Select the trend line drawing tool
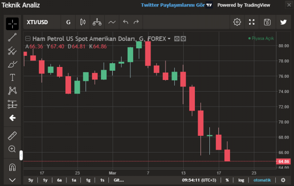 click(x=12, y=37)
